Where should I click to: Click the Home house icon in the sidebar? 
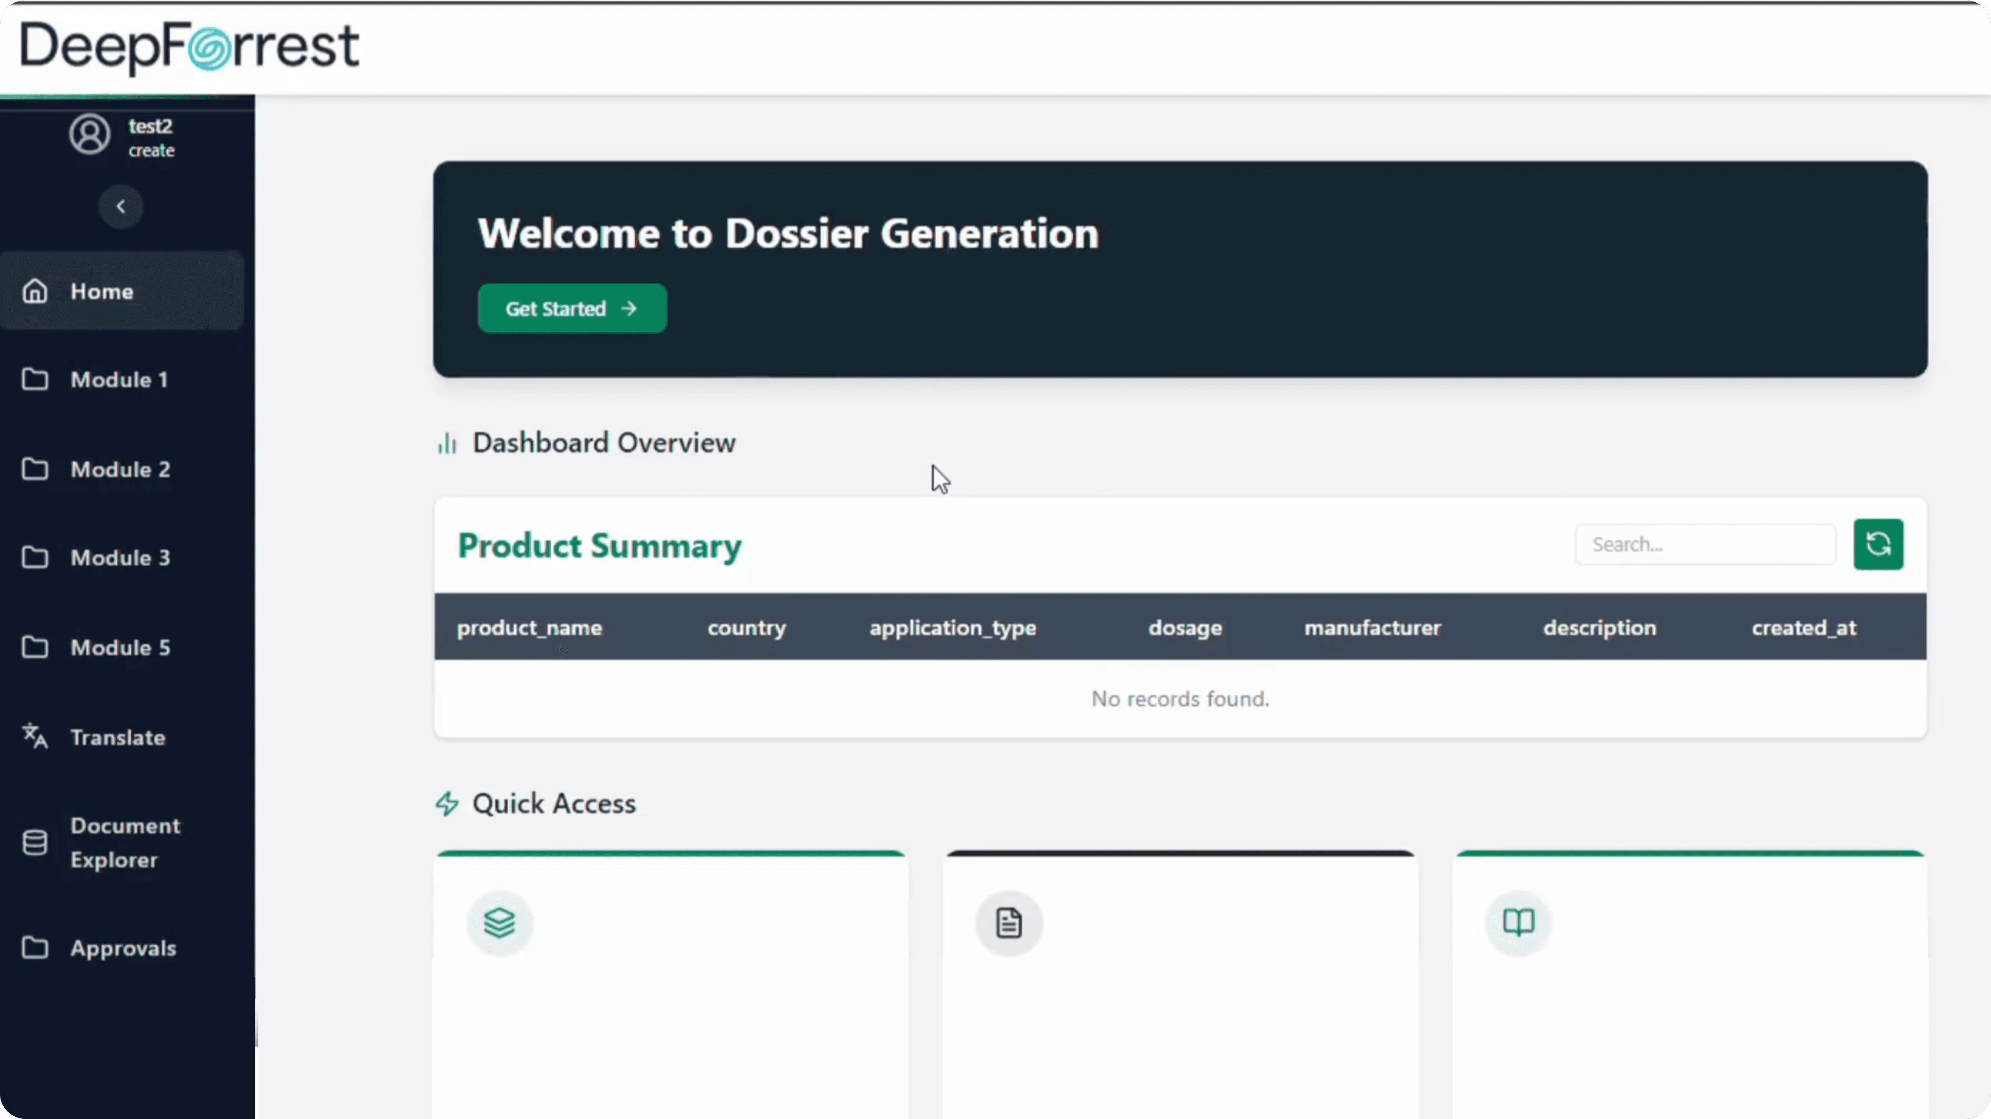(x=35, y=291)
